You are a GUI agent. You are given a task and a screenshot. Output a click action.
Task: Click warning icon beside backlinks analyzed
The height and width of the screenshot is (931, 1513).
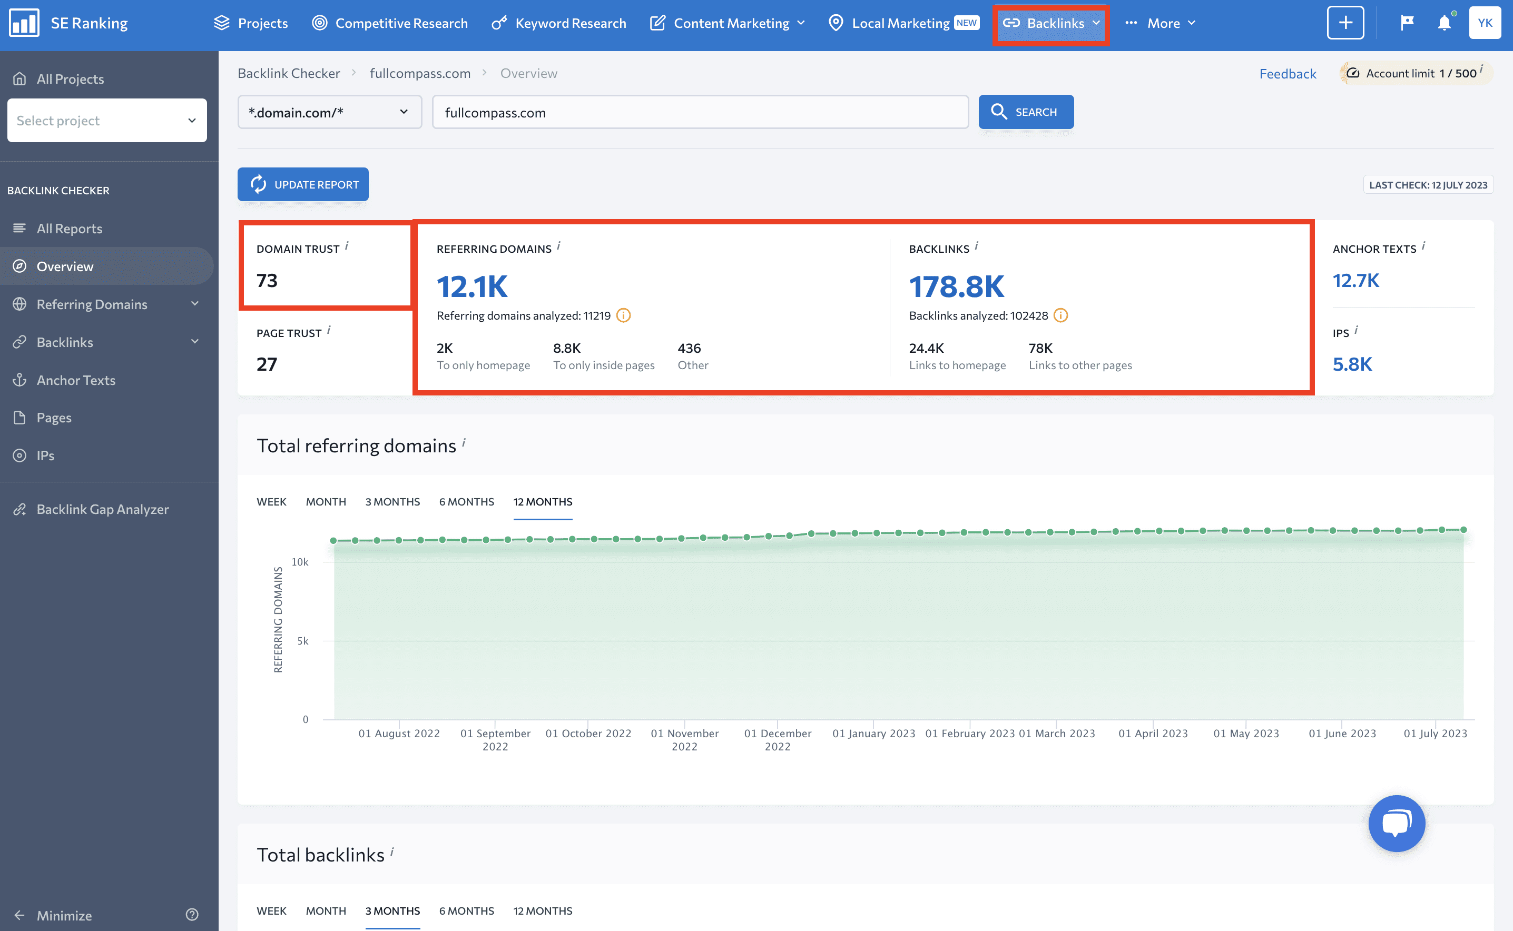[x=1060, y=315]
